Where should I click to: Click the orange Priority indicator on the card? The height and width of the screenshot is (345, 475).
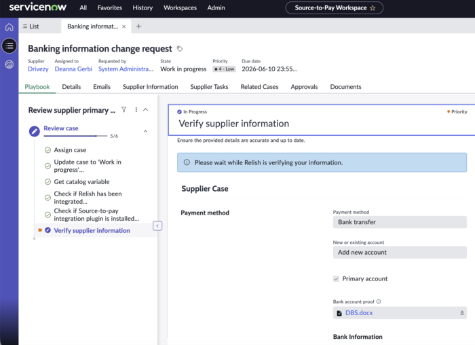tap(457, 112)
